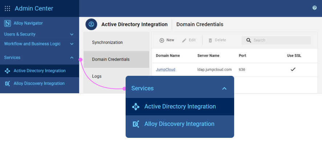Open the Synchronization tab
Screen dimensions: 322x144
click(x=117, y=42)
